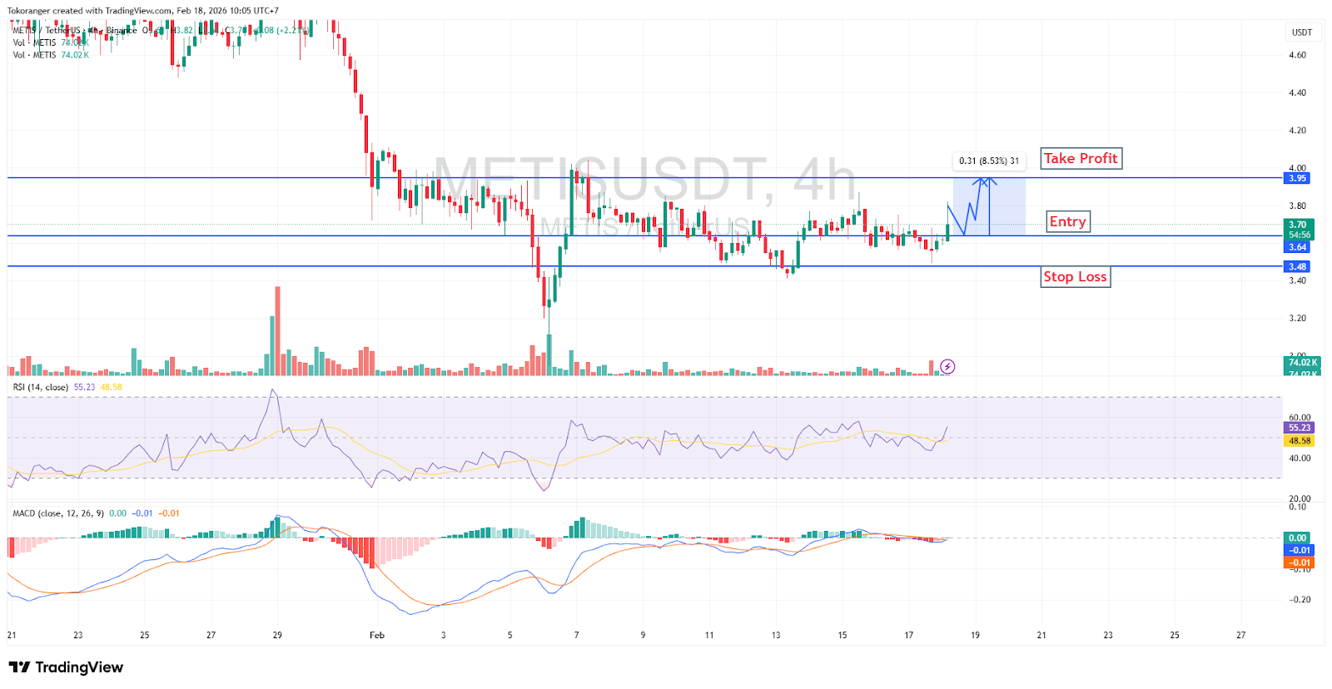Click the 3.48 stop price label
Image resolution: width=1332 pixels, height=689 pixels.
1297,266
